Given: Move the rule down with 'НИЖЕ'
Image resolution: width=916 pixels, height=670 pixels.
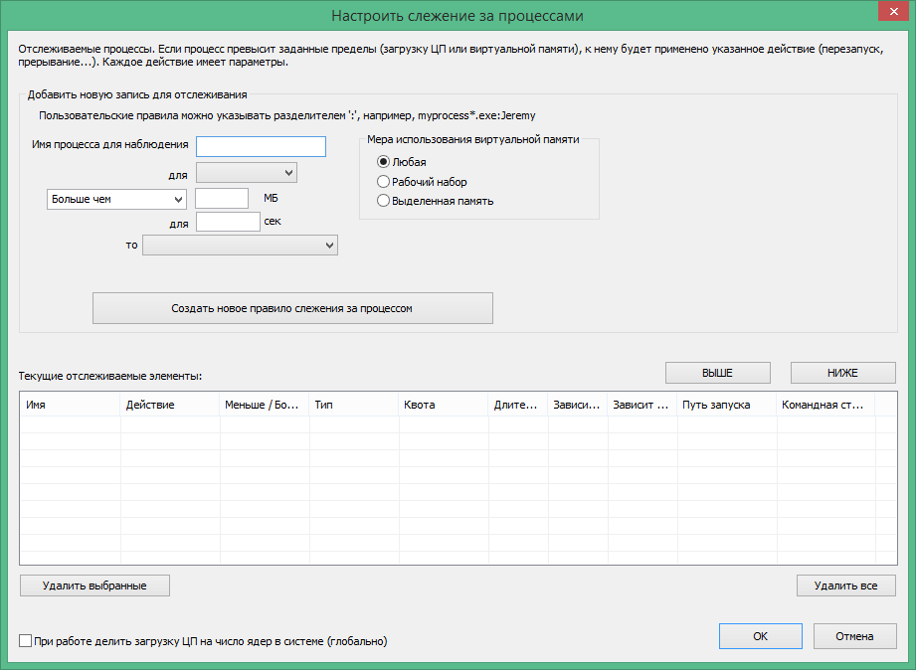Looking at the screenshot, I should [x=842, y=373].
